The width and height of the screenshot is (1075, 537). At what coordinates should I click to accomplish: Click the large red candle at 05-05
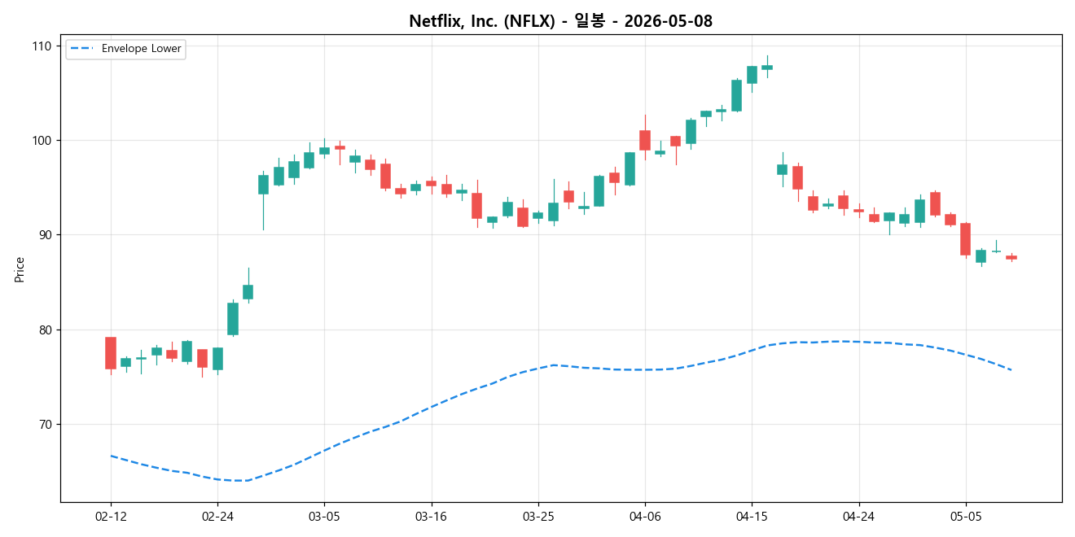tap(965, 239)
